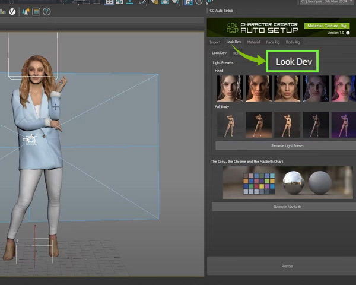Click the teal download arrow toolbar icon
Viewport: 356px width, 285px height.
click(x=129, y=2)
